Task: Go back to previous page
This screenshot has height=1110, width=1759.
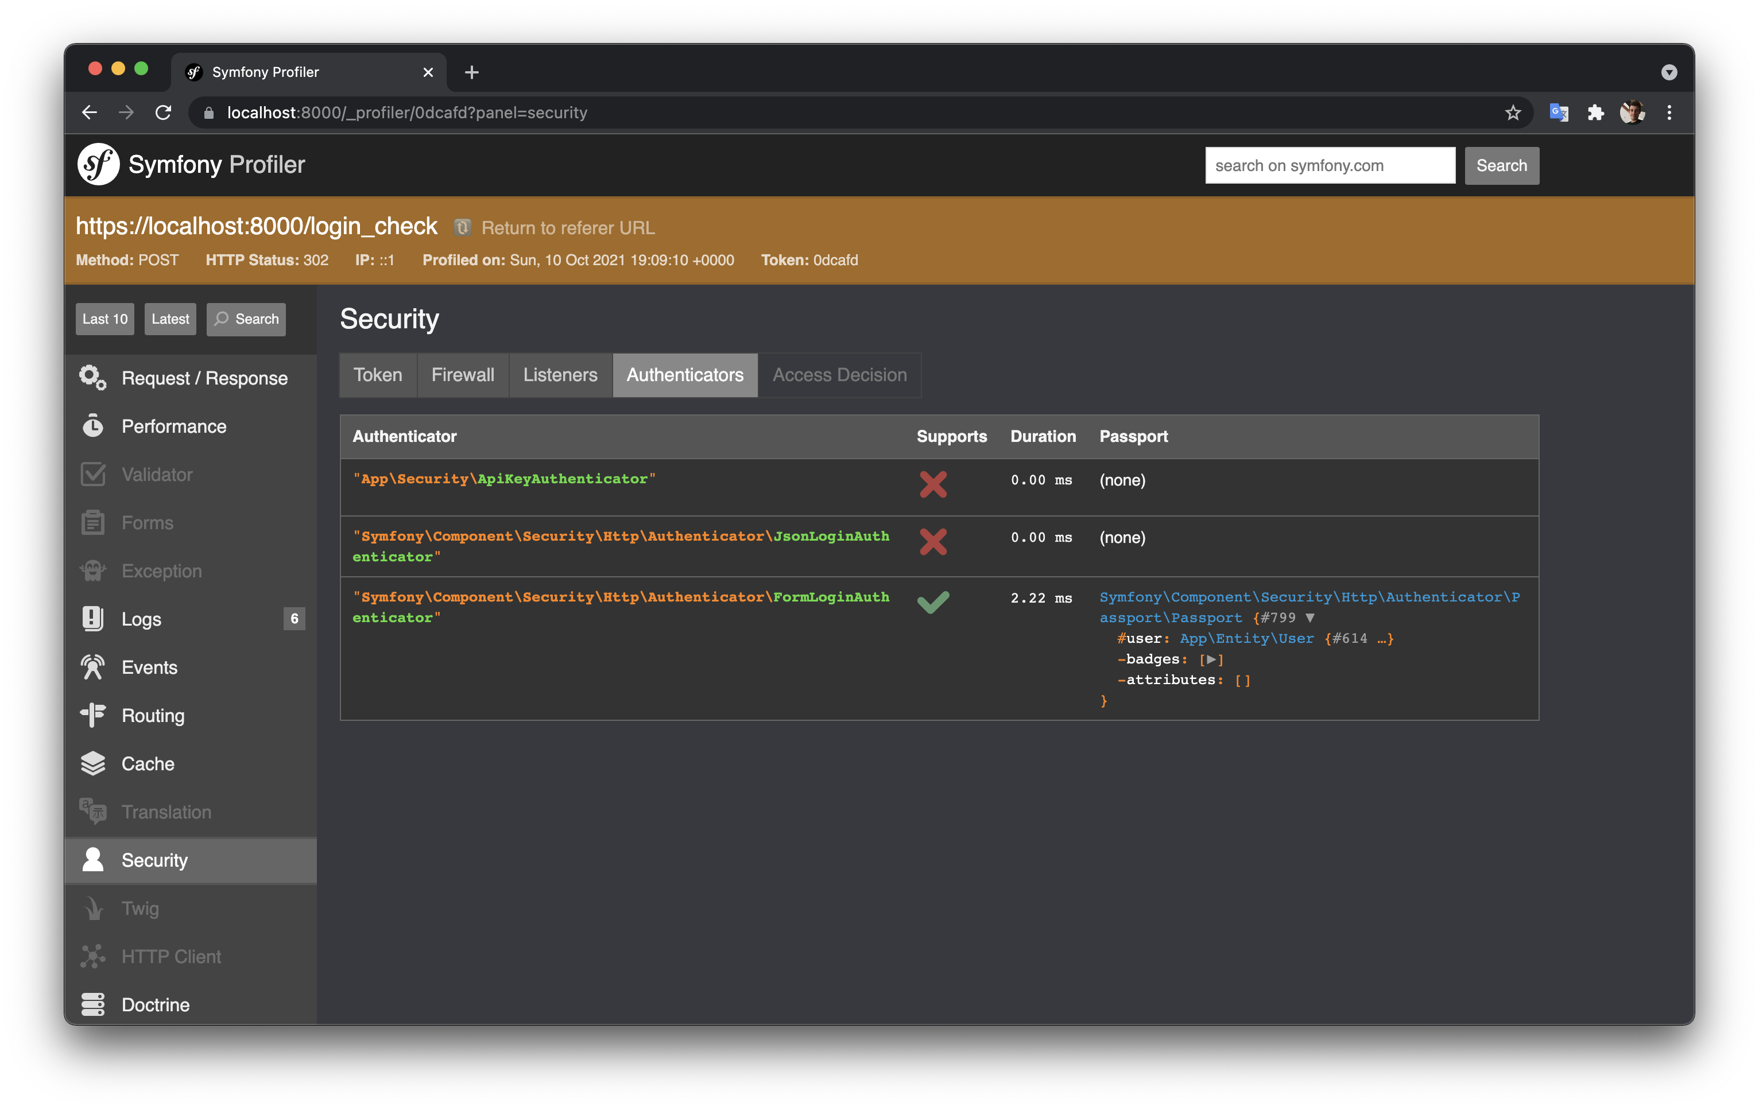Action: [89, 112]
